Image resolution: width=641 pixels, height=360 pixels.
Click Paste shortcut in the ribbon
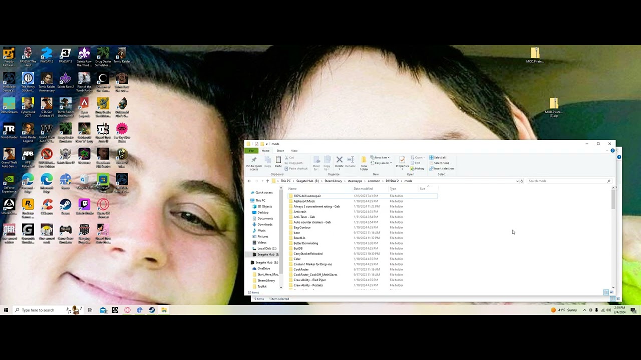click(x=296, y=168)
